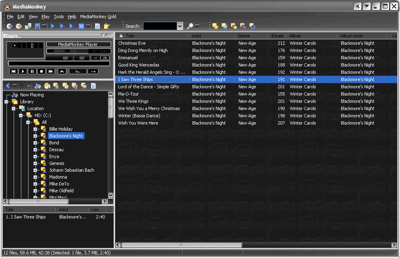Select the Mike Oldfield tree item
400x258 pixels.
(x=61, y=190)
